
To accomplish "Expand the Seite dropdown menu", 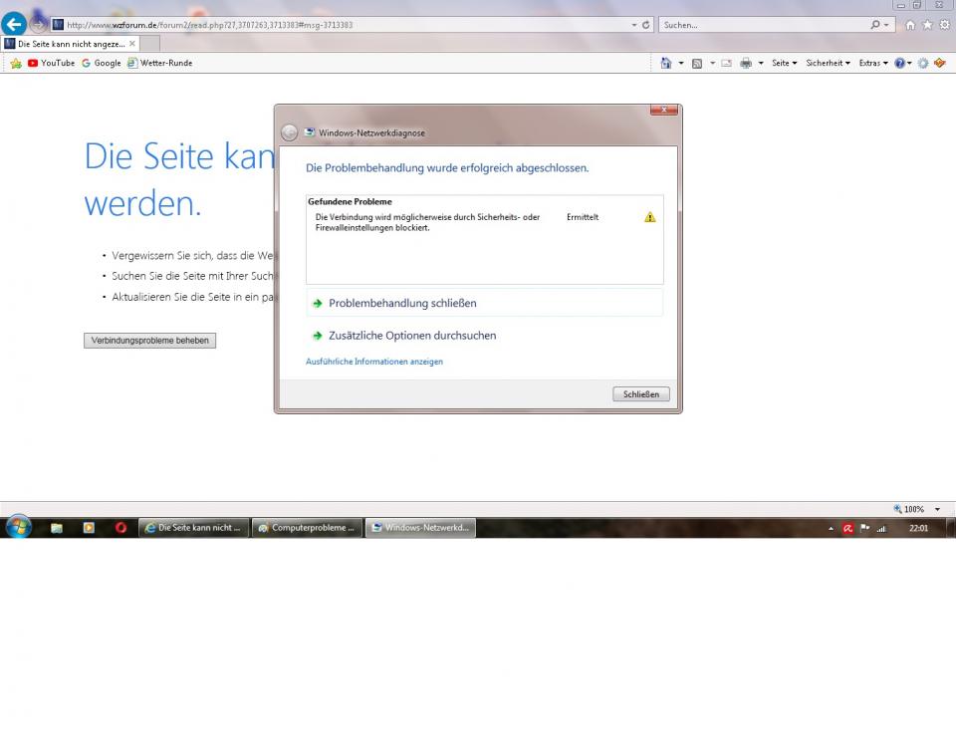I will (784, 63).
